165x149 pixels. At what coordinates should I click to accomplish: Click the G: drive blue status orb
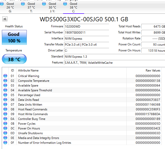(x=2, y=4)
